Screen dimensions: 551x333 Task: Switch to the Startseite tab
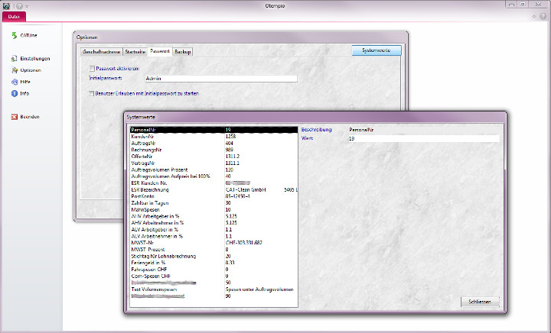click(x=135, y=51)
